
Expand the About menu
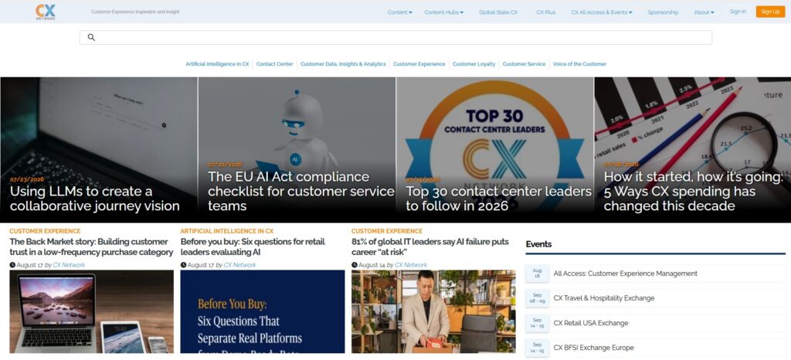[704, 12]
